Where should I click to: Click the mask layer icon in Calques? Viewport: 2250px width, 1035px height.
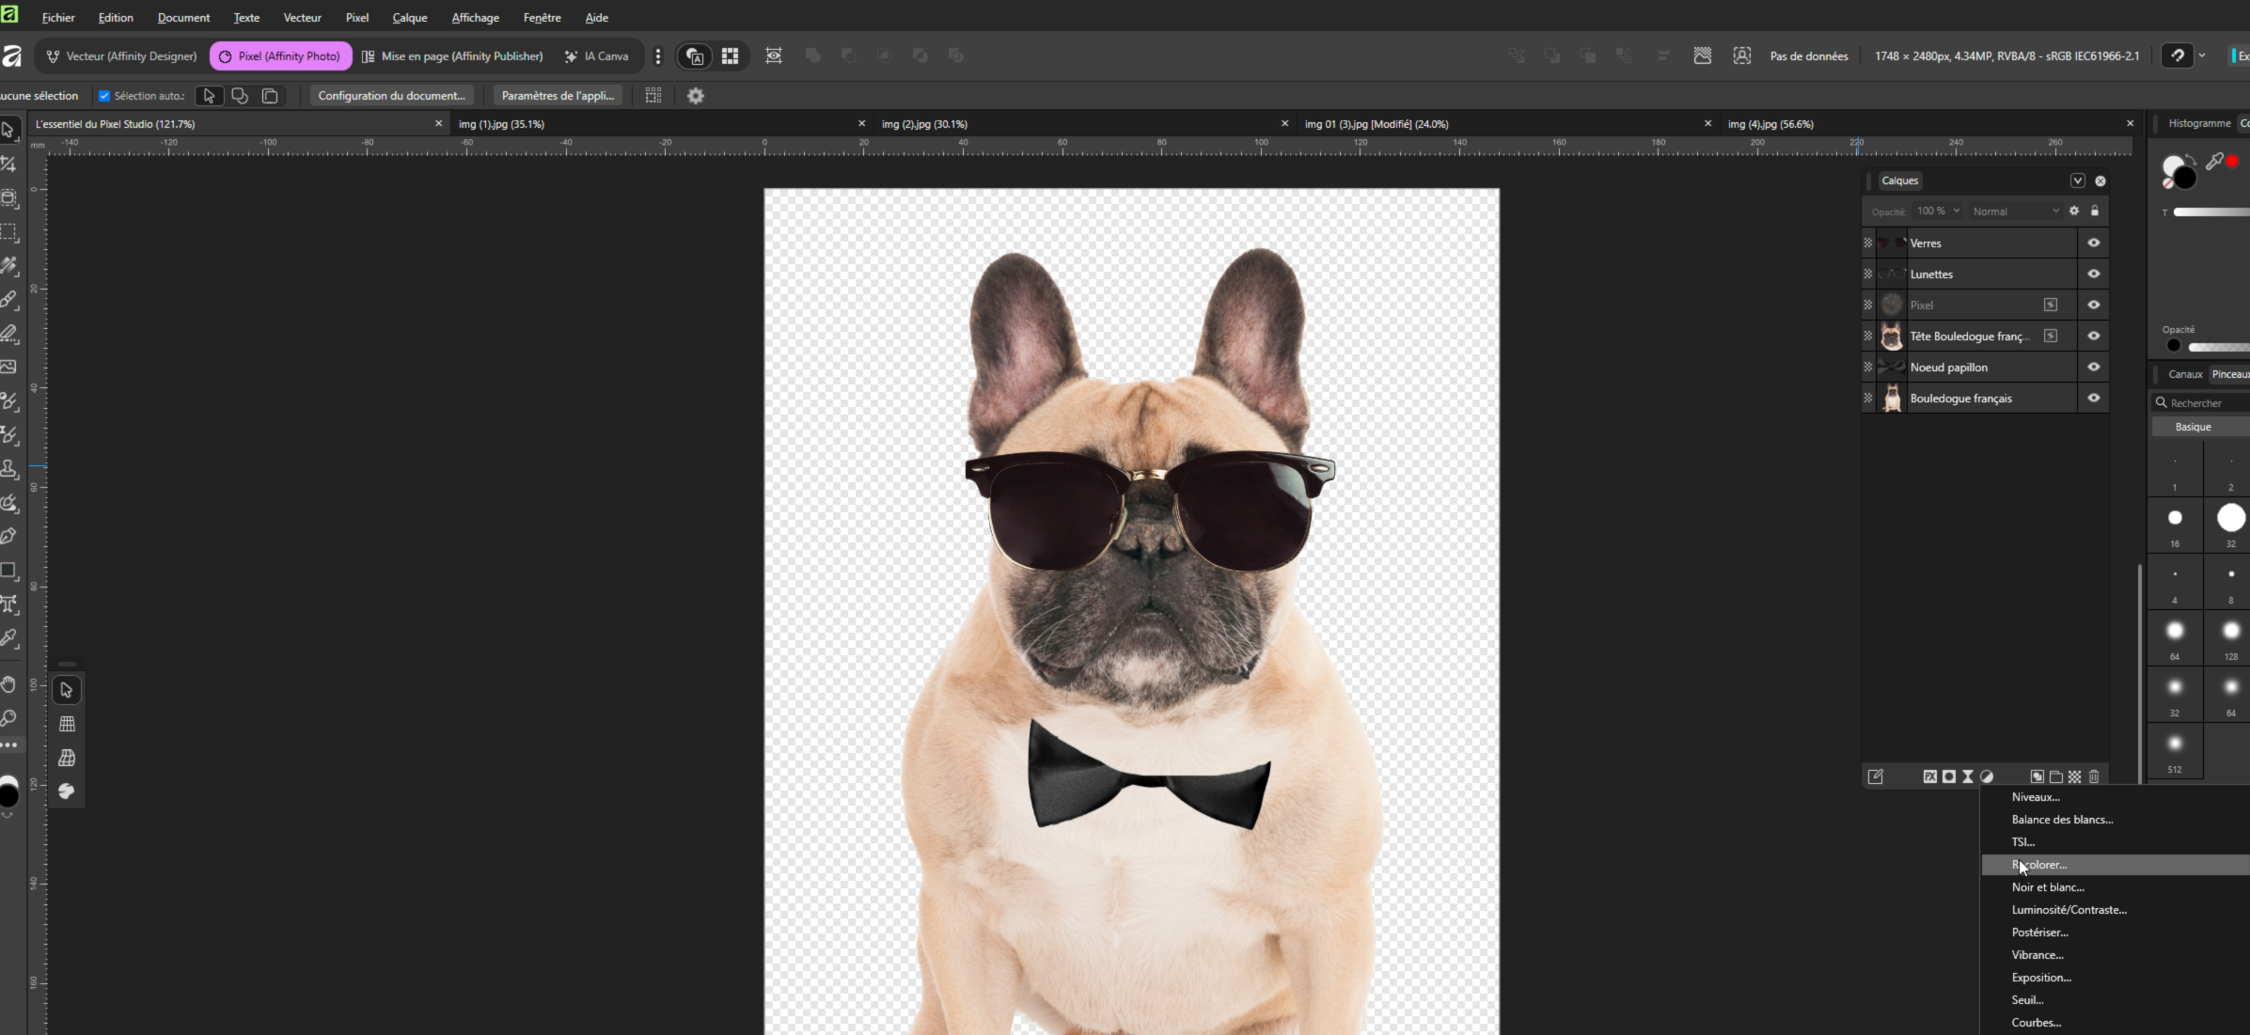click(x=1949, y=776)
